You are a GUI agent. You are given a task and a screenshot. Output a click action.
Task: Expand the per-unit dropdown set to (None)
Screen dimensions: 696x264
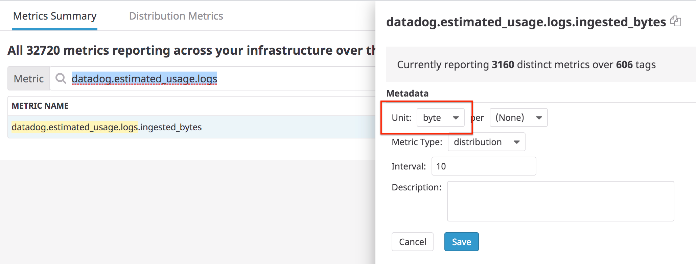point(518,117)
